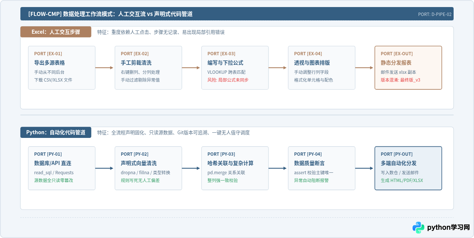This screenshot has width=474, height=238.
Task: Click the 多端自动化分发 heading
Action: coord(399,163)
